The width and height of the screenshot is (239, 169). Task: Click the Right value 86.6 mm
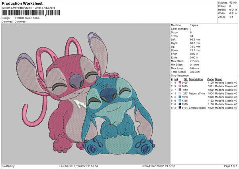(195, 43)
